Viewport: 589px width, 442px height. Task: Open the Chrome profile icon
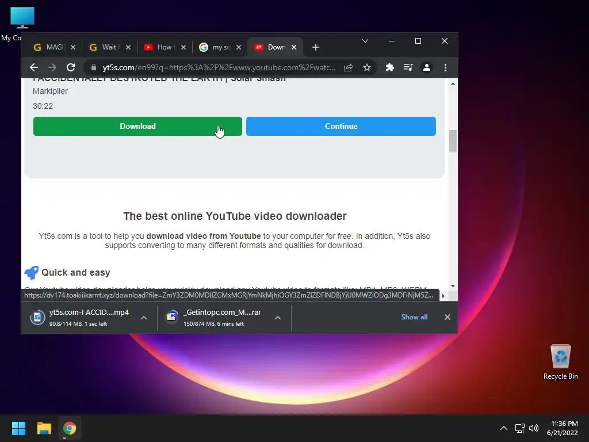tap(427, 67)
